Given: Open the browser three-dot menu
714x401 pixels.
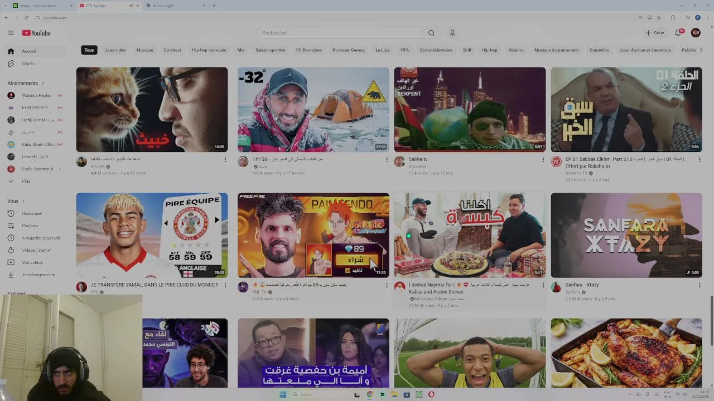Looking at the screenshot, I should [707, 17].
